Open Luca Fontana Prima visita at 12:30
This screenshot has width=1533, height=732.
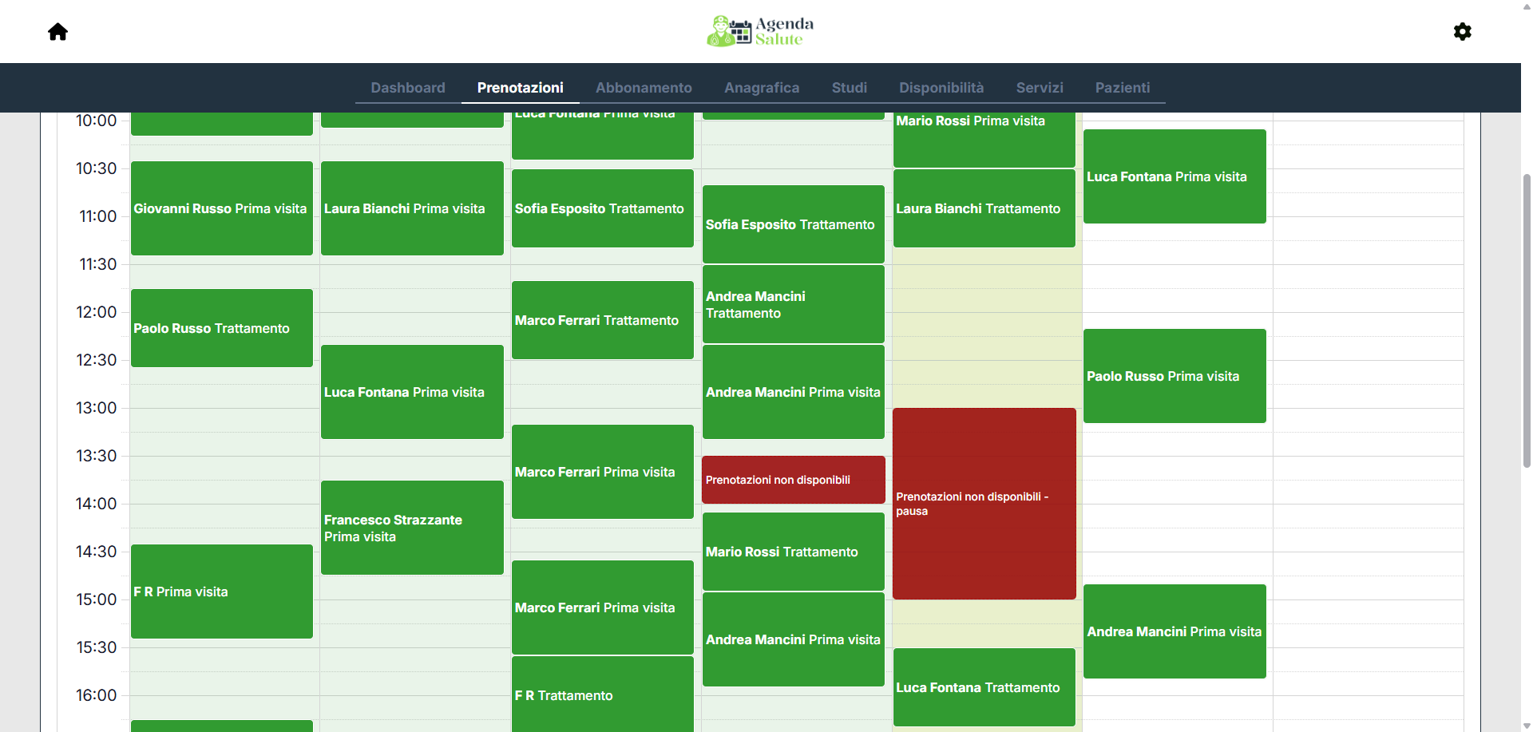tap(412, 392)
